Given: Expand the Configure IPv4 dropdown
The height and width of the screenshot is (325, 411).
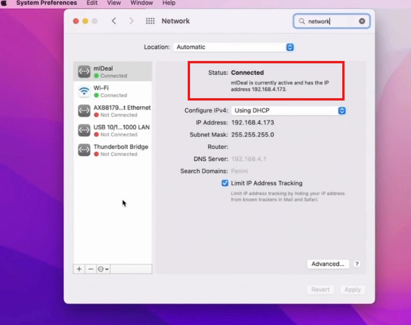Looking at the screenshot, I should coord(288,110).
